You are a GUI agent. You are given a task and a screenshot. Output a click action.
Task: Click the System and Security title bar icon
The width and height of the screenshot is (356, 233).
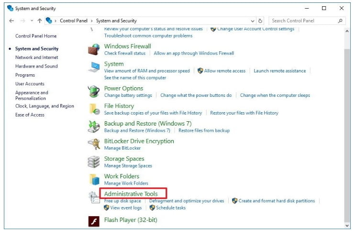click(10, 9)
